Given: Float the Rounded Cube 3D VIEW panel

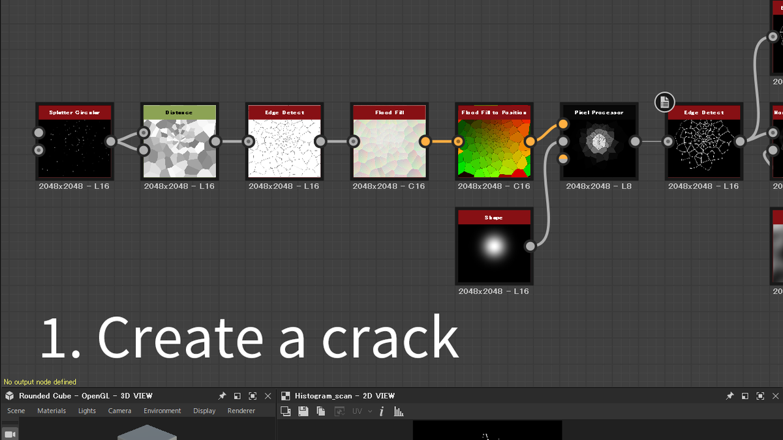Looking at the screenshot, I should 237,396.
